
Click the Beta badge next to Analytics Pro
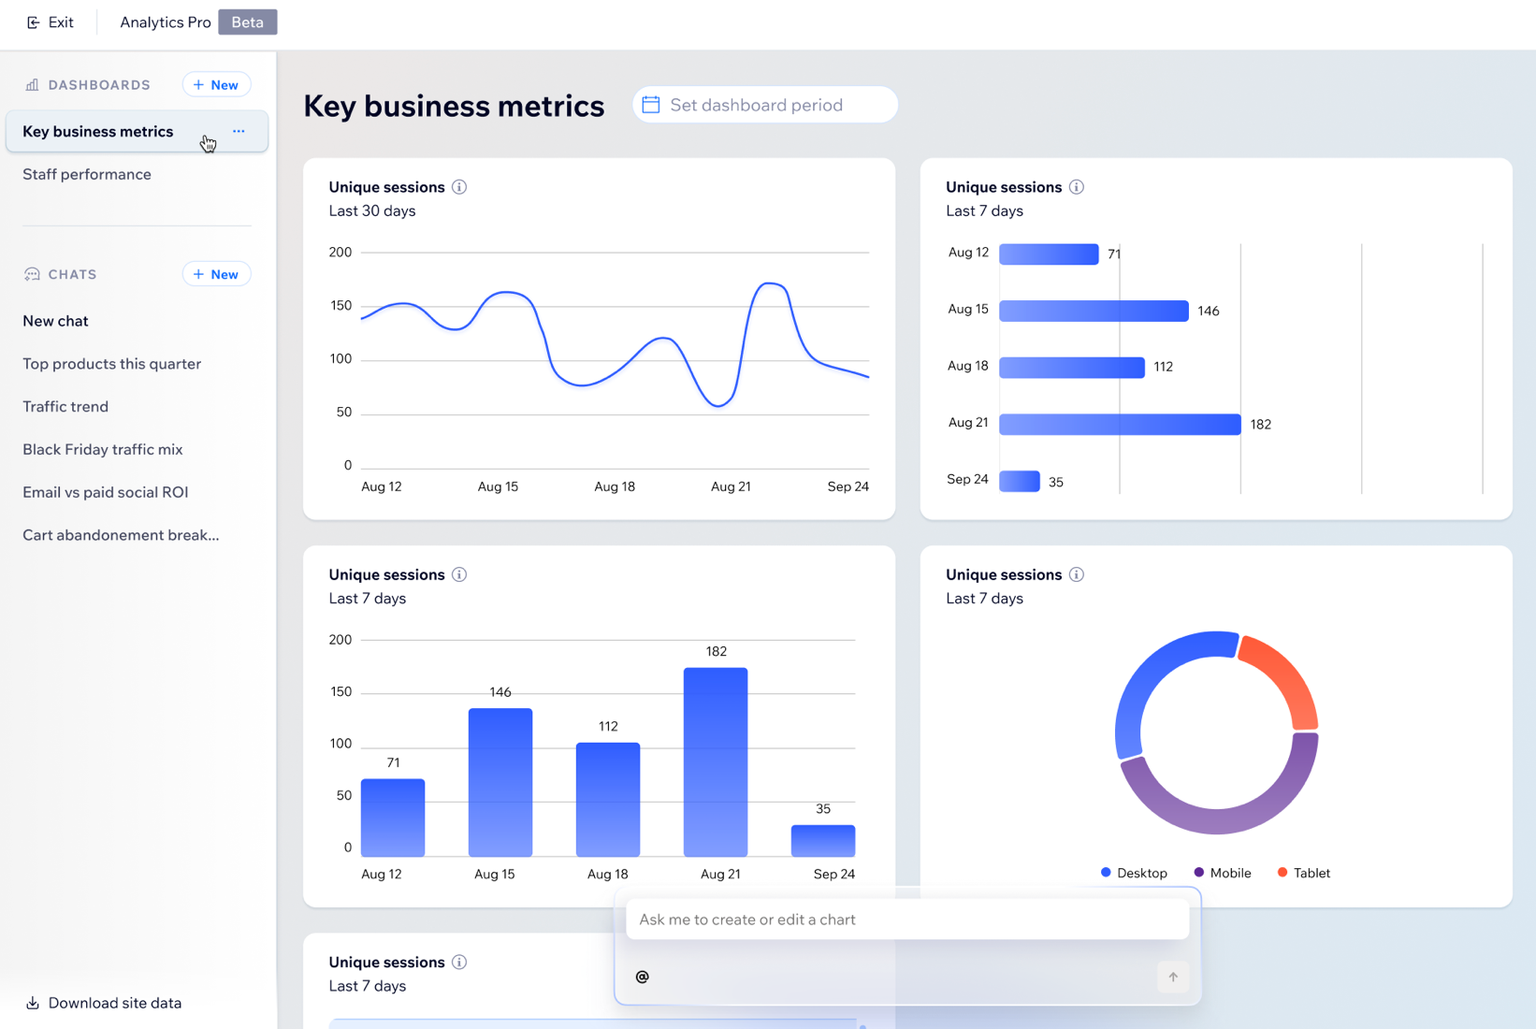pos(248,22)
